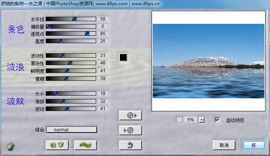Click the 景色 section heading

coord(16,29)
